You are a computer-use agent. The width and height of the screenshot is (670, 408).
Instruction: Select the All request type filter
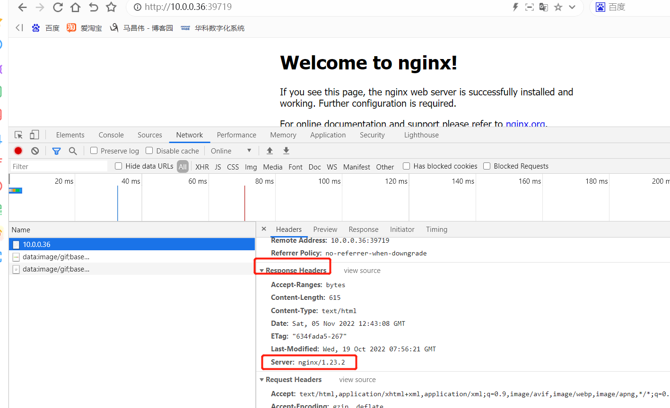click(x=183, y=167)
